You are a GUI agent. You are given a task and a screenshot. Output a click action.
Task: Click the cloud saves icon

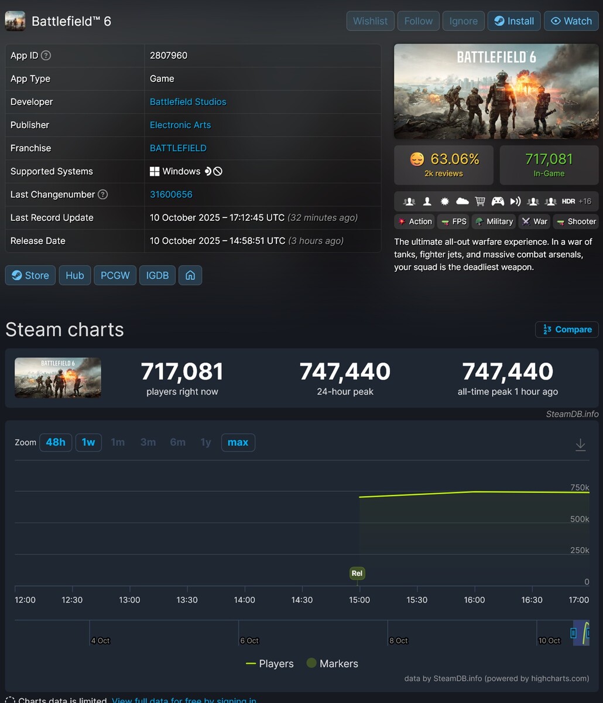pos(462,201)
